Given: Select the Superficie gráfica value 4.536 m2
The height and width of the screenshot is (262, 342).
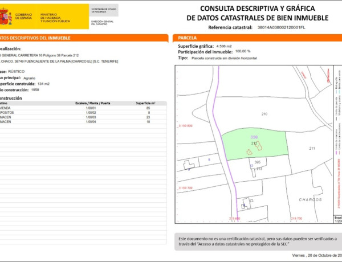Looking at the screenshot, I should click(x=224, y=46).
